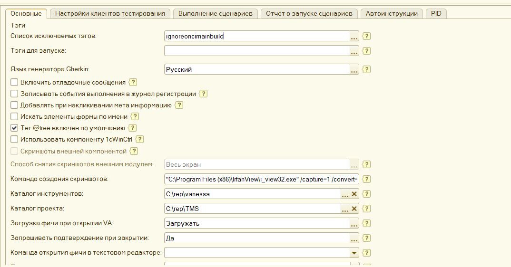This screenshot has height=267, width=511.
Task: Focus the Команда открытия фичи text field
Action: [257, 253]
